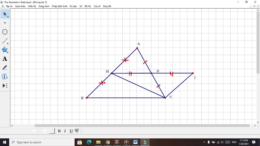Open the clock showing 7:15 PM
This screenshot has height=146, width=260.
pos(244,142)
